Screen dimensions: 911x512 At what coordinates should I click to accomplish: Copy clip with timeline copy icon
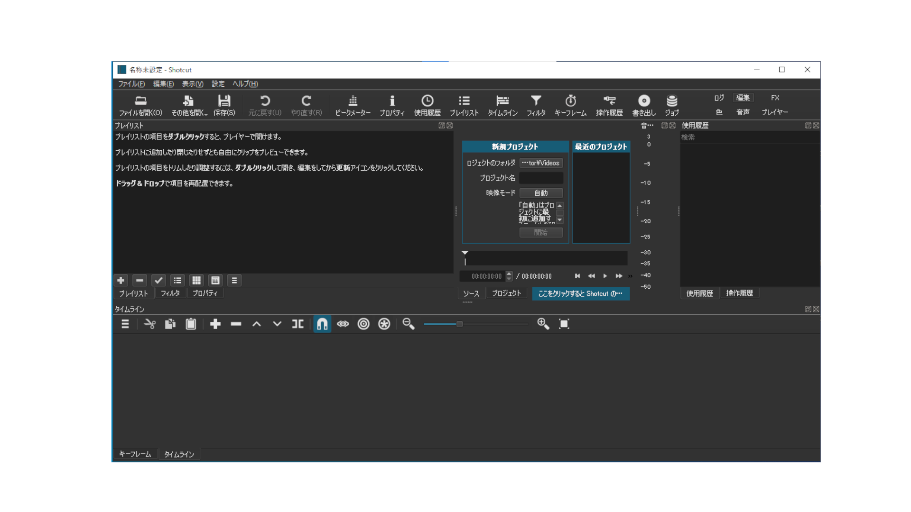[x=170, y=324]
